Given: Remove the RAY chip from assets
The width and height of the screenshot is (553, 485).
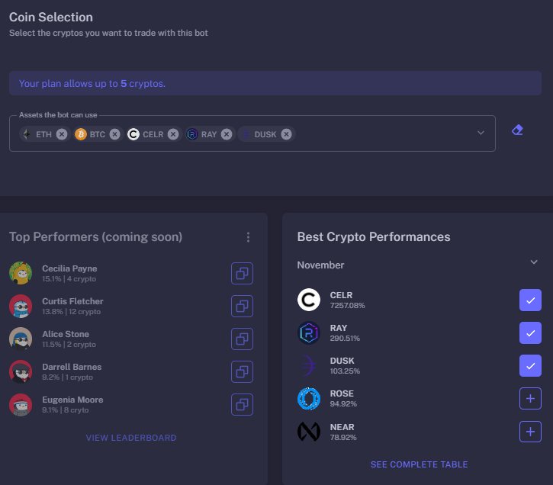Looking at the screenshot, I should [x=227, y=134].
